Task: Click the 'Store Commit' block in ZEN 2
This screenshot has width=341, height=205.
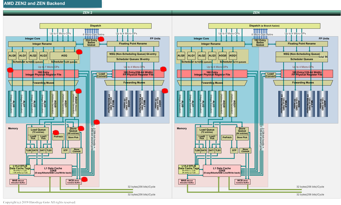Action: (77, 150)
